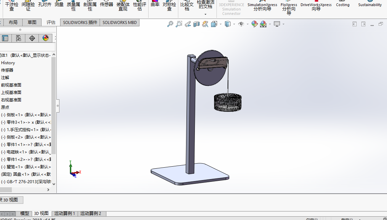Image resolution: width=387 pixels, height=220 pixels.
Task: Open the FeatureManager design tree tab
Action: click(5, 38)
